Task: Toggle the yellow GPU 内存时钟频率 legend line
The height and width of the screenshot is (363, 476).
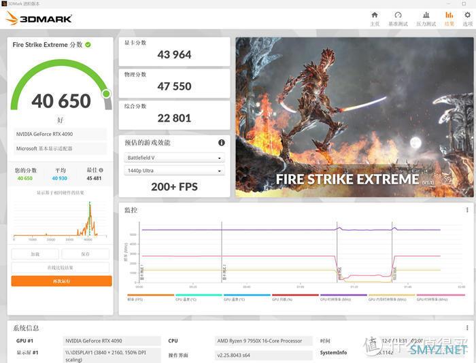Action: 392,297
